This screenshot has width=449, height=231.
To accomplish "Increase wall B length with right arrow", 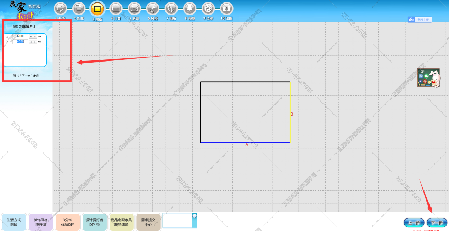I will click(x=35, y=42).
